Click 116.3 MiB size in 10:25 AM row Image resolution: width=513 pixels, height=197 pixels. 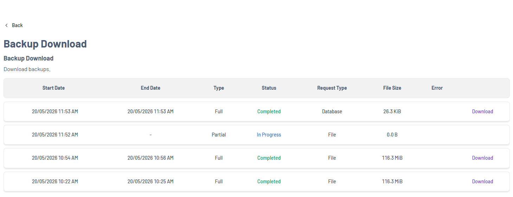[x=392, y=182]
